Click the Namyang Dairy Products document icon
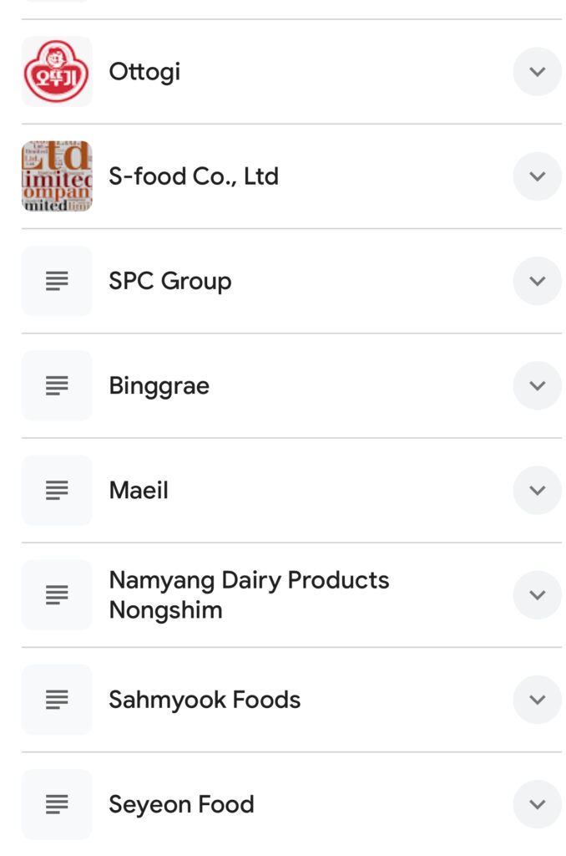The image size is (566, 856). coord(57,594)
